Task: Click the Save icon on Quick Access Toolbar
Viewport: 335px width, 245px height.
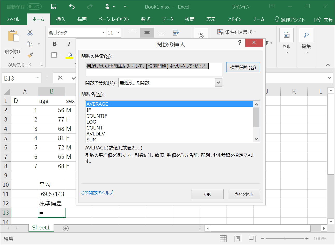Action: [54, 7]
